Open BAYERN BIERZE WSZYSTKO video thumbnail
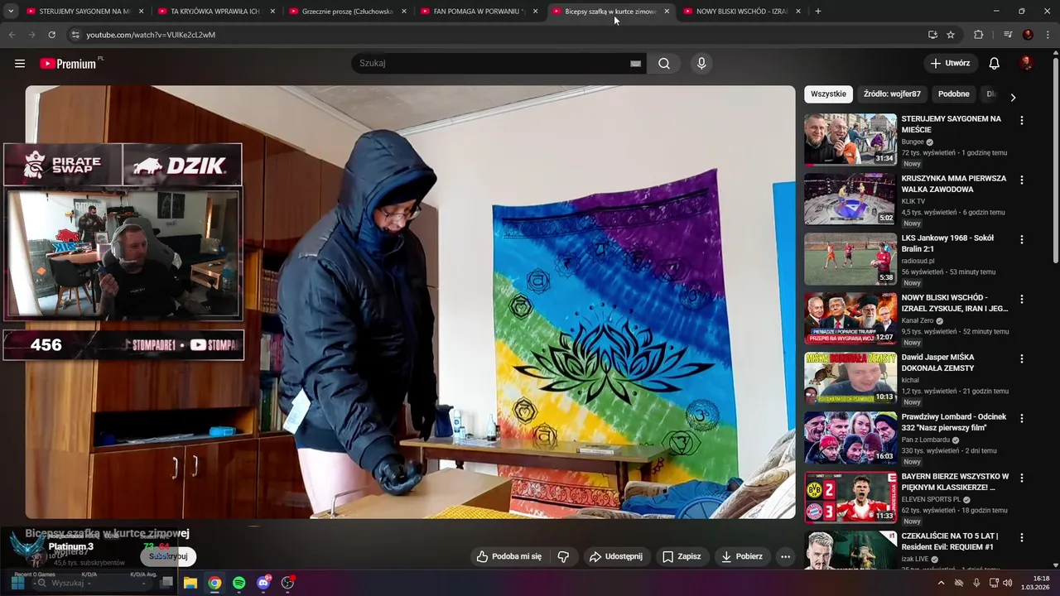The height and width of the screenshot is (596, 1060). (850, 497)
